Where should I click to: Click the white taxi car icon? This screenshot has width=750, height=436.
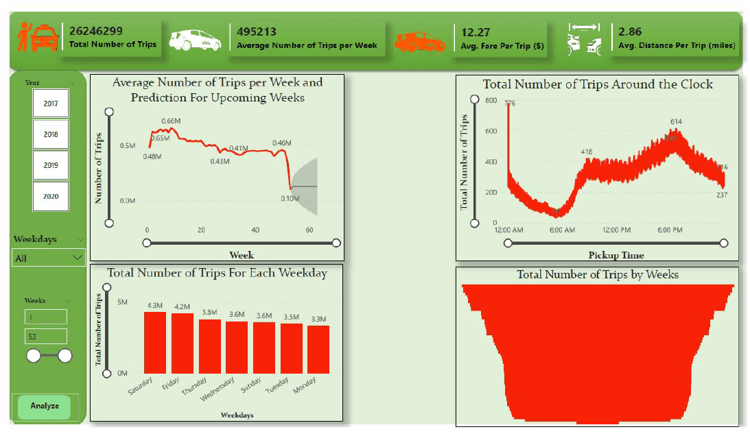pos(196,40)
